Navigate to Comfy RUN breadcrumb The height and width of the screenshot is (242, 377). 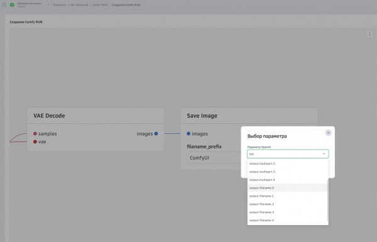click(100, 5)
